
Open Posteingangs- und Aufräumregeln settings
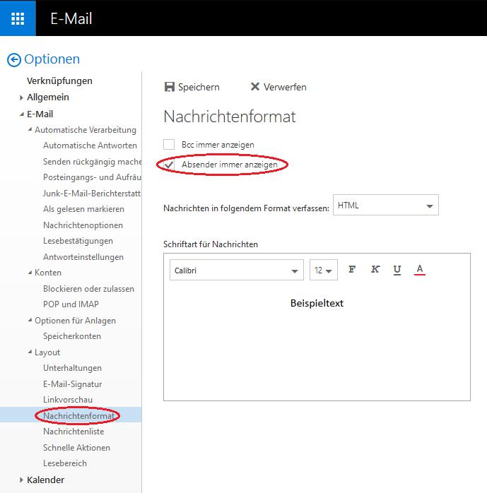click(x=92, y=177)
